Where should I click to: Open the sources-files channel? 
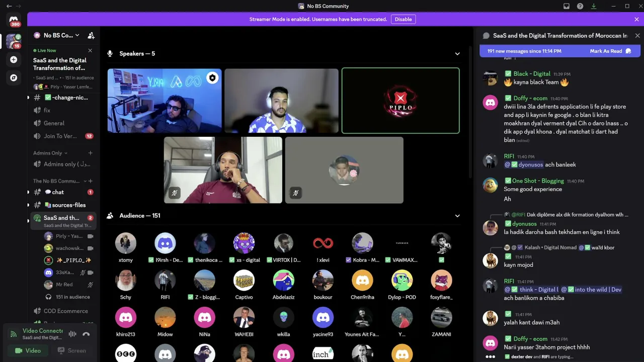(63, 205)
